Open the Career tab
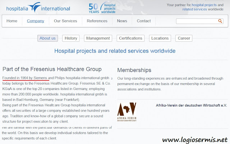The width and height of the screenshot is (230, 144). 184,38
